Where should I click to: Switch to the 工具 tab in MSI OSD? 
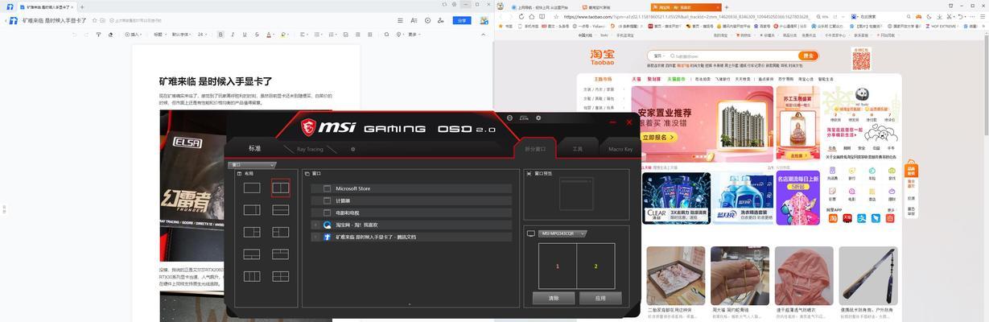(x=577, y=149)
